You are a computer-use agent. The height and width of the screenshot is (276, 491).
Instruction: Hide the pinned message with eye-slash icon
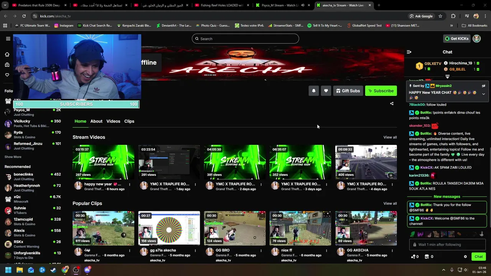click(483, 86)
